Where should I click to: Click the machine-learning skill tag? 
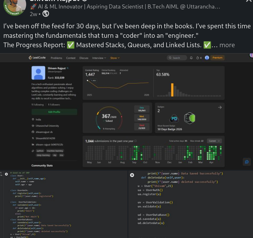click(55, 151)
